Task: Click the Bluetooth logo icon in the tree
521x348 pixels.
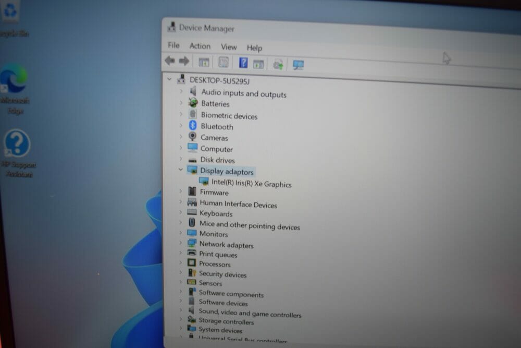Action: point(193,125)
